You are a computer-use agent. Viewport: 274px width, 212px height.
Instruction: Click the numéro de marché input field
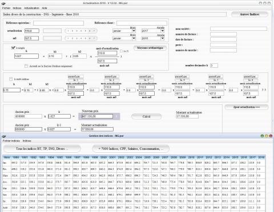click(x=223, y=50)
